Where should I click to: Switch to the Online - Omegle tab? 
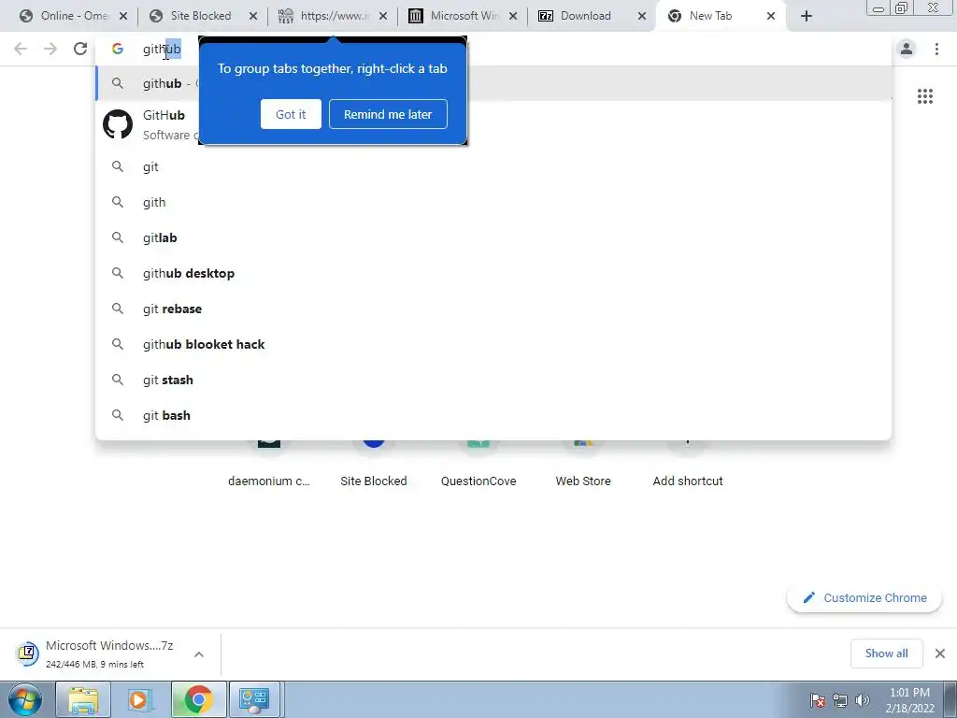pos(73,16)
